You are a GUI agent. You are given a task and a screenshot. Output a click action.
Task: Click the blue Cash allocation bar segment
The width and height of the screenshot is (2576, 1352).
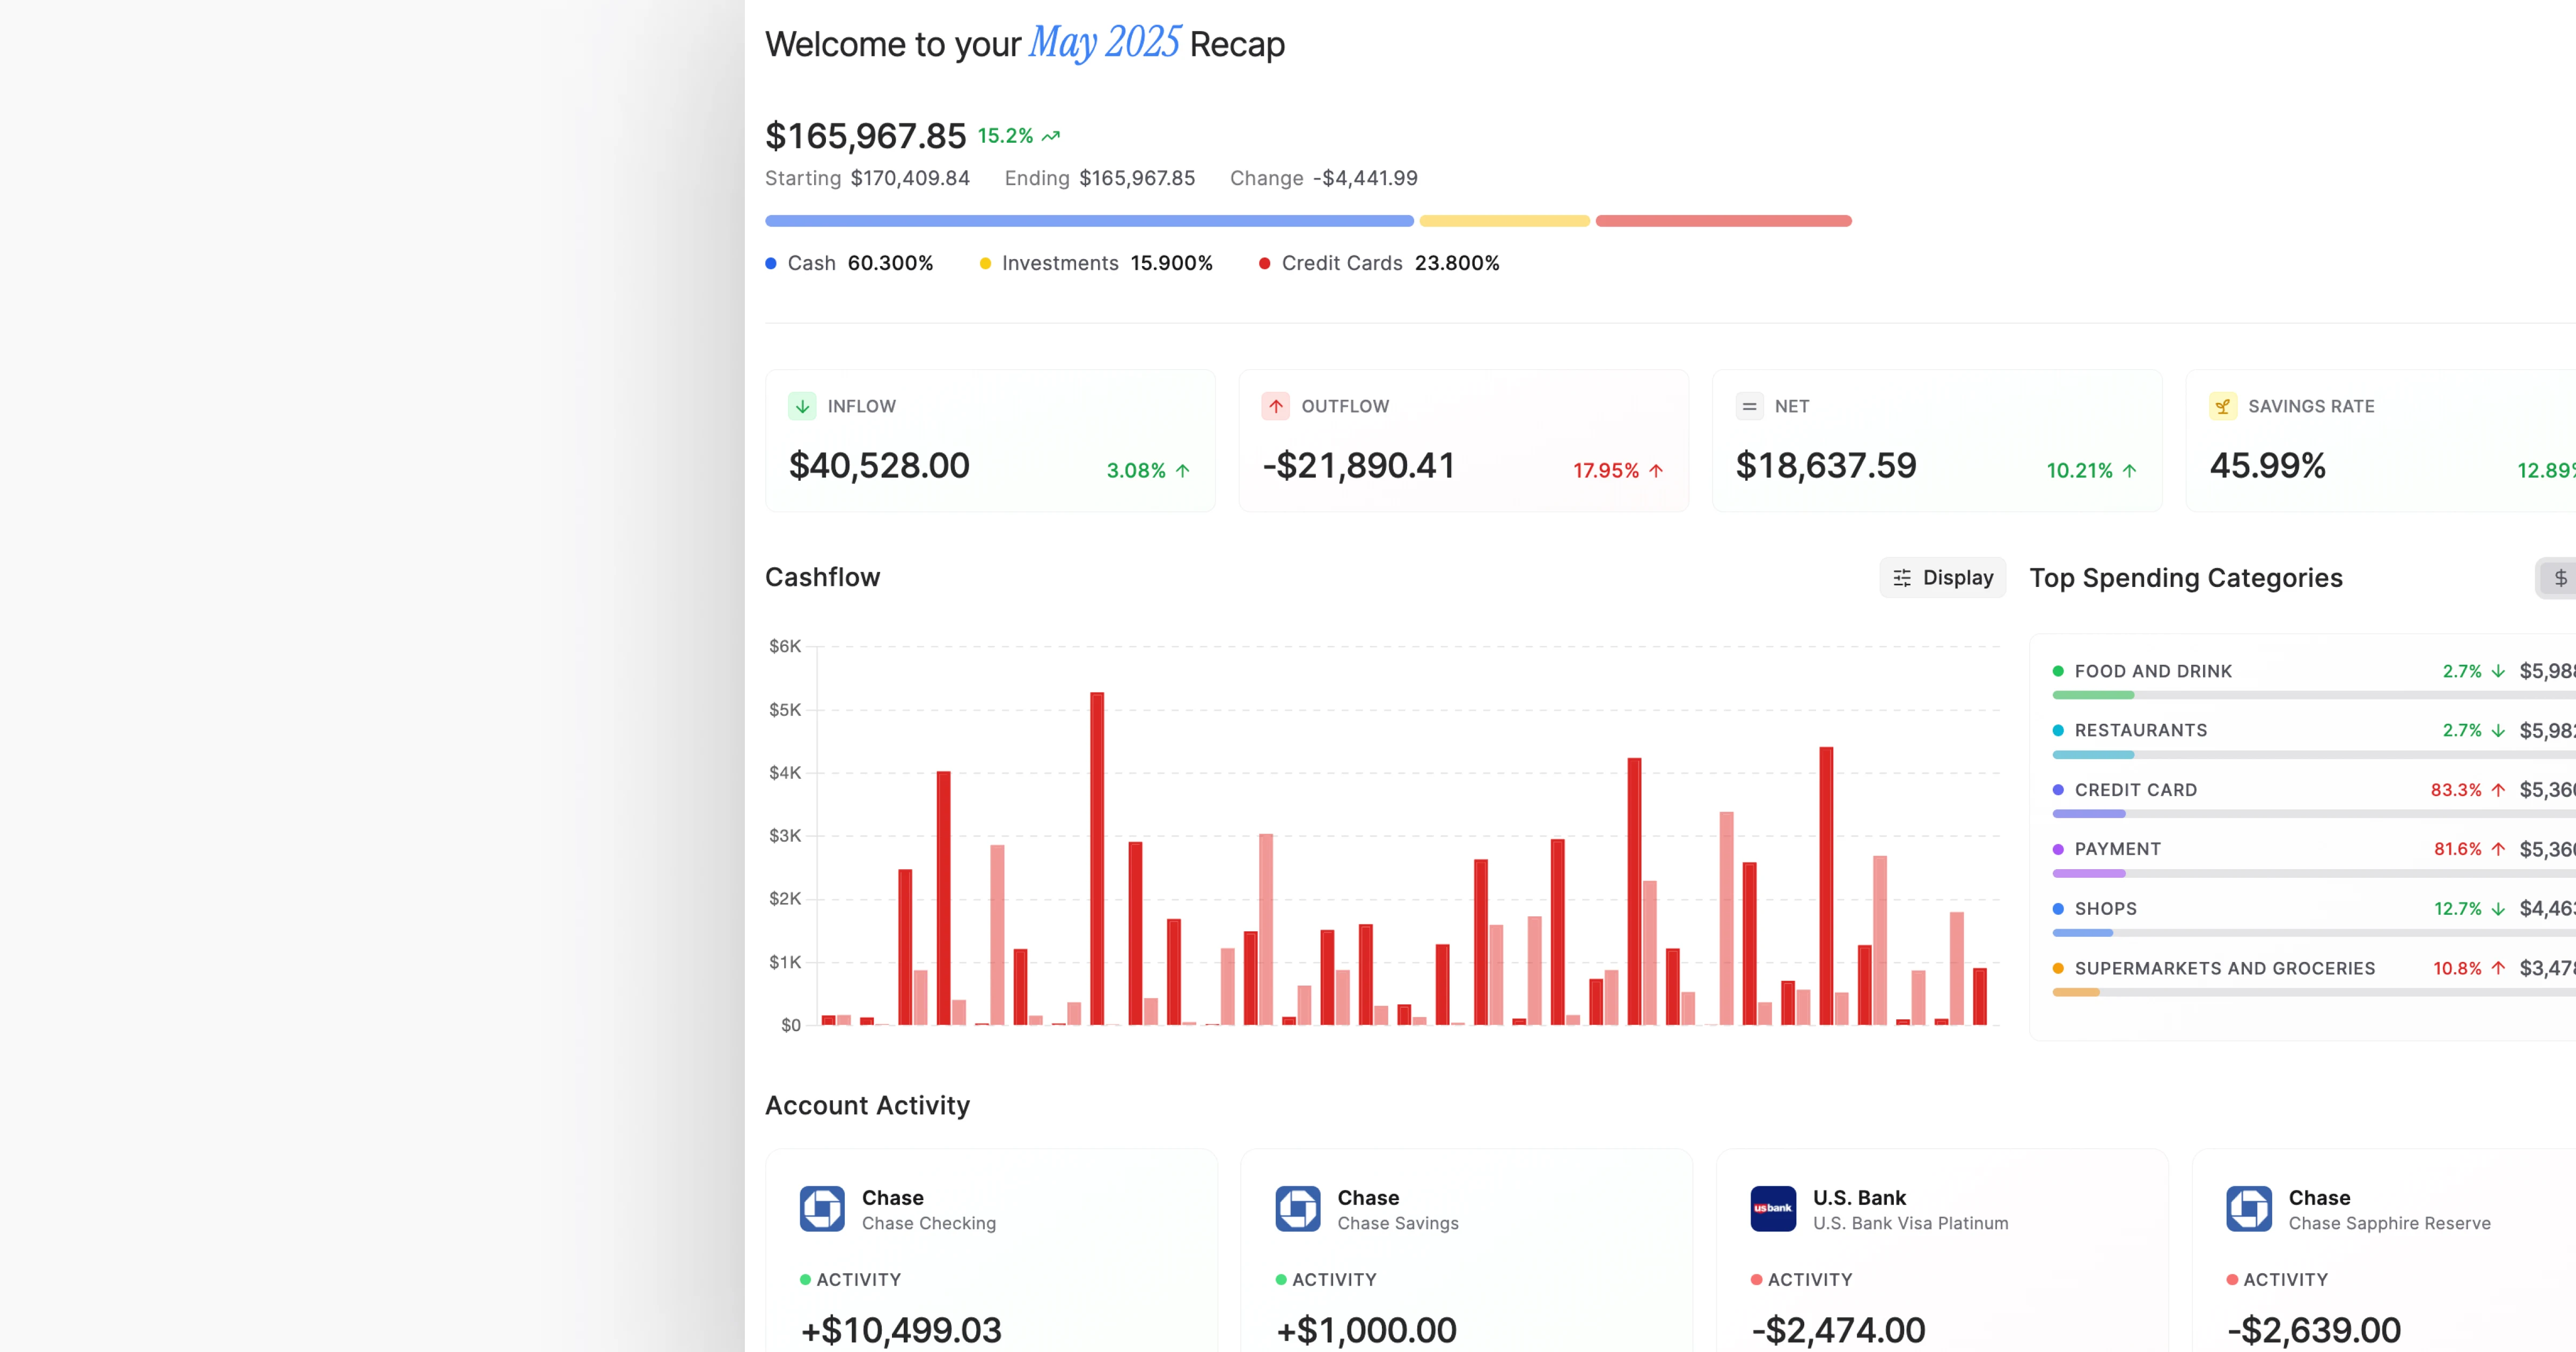point(1089,221)
